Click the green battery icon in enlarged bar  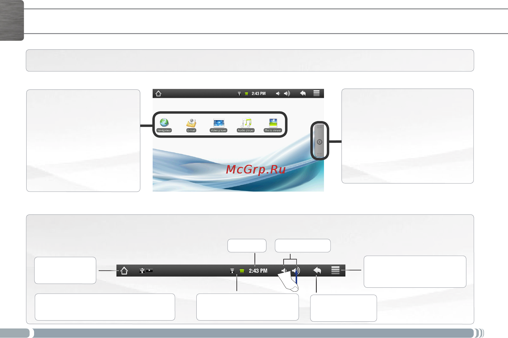[242, 271]
